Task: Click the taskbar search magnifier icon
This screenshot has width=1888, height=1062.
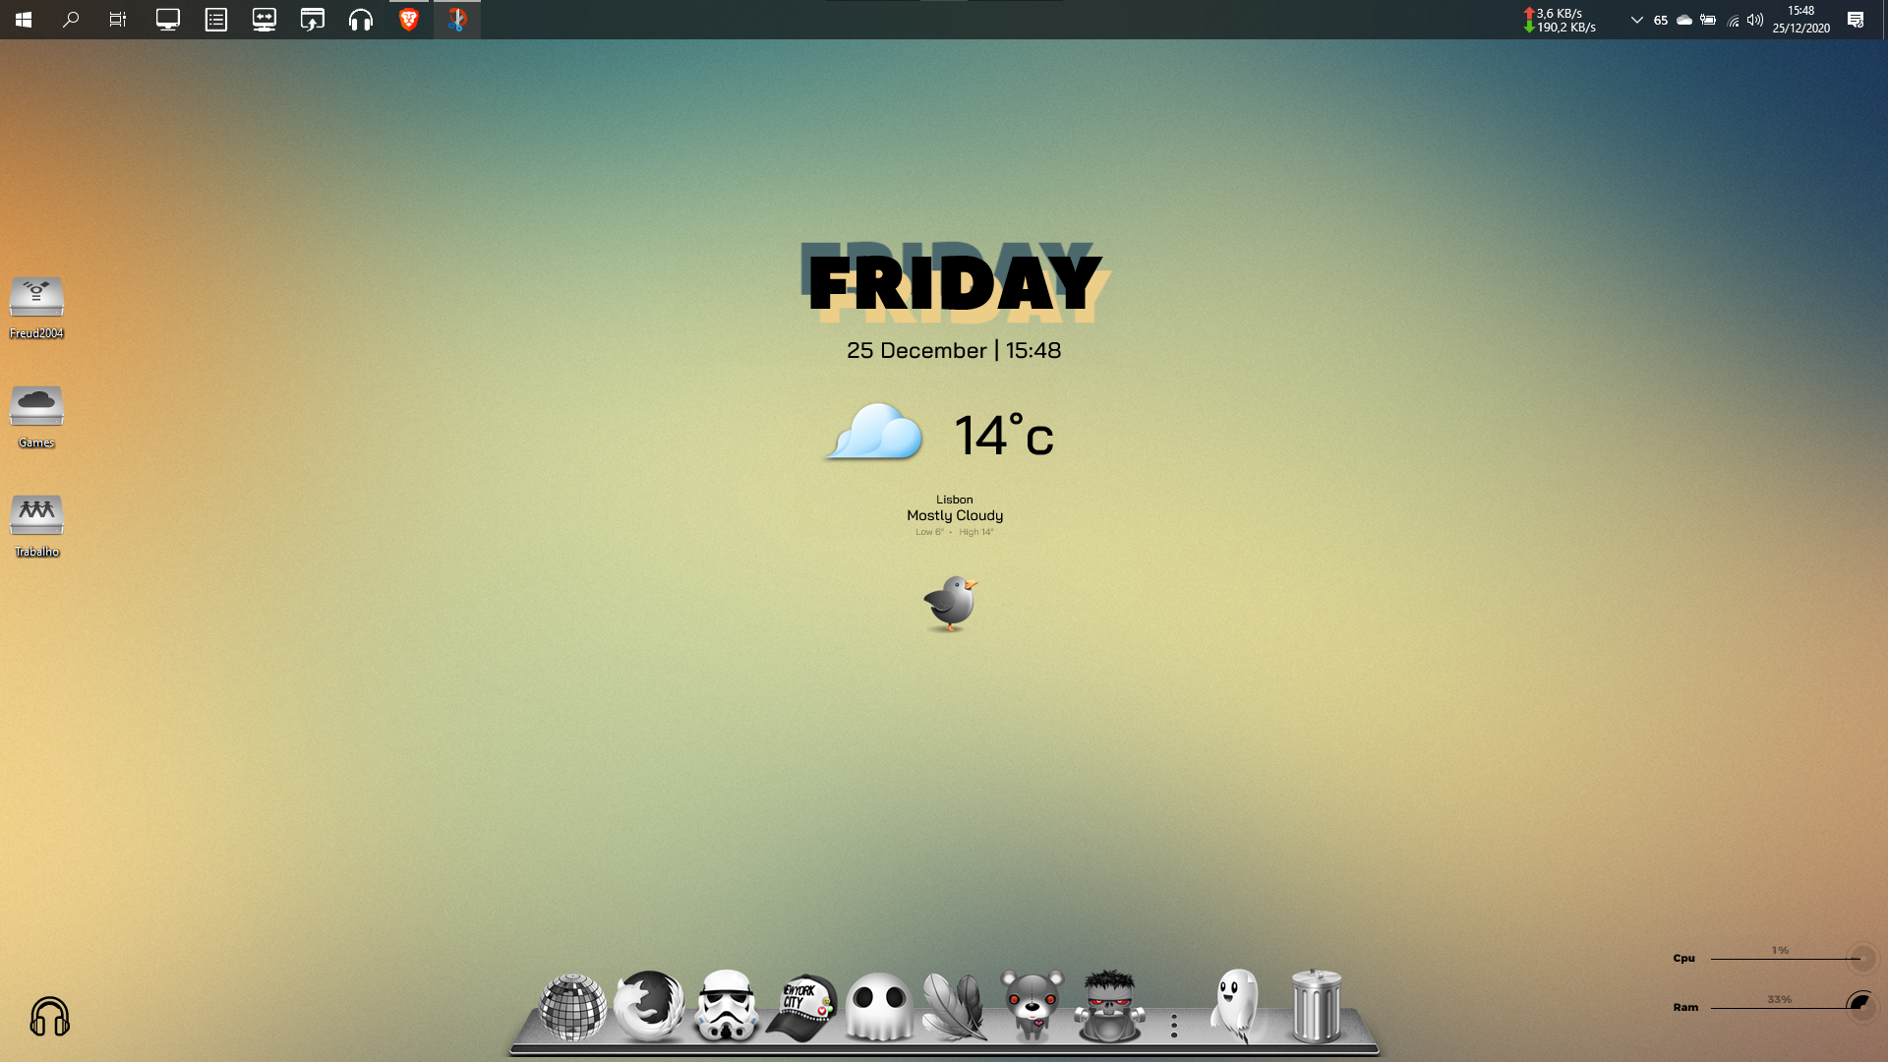Action: pos(71,20)
